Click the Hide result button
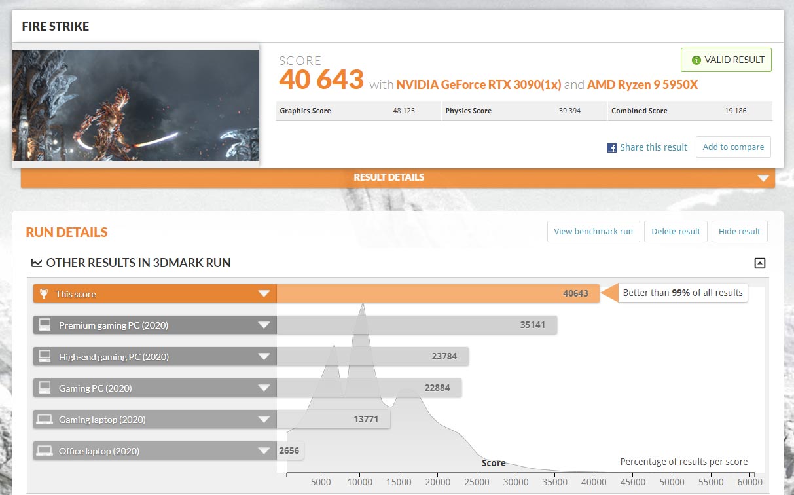The image size is (794, 495). 739,231
